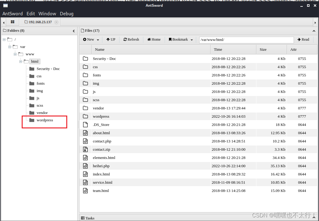Click folder icon of fonts file row

tap(86, 75)
